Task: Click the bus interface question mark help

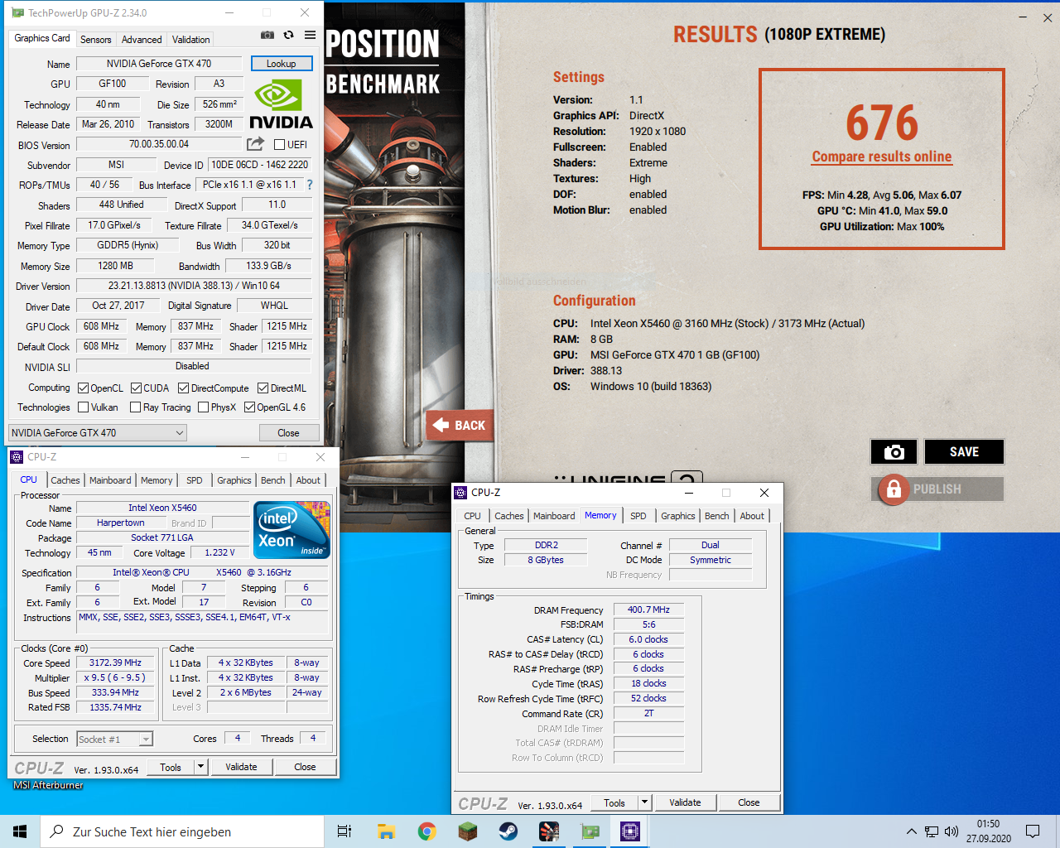Action: (x=310, y=185)
